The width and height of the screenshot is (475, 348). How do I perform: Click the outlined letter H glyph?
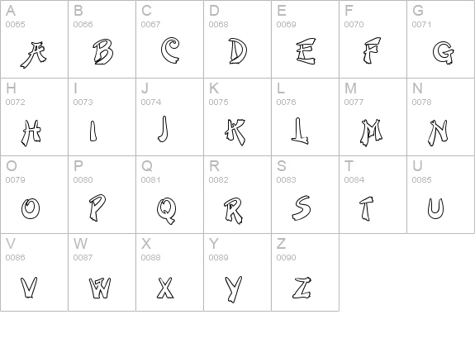pos(31,133)
